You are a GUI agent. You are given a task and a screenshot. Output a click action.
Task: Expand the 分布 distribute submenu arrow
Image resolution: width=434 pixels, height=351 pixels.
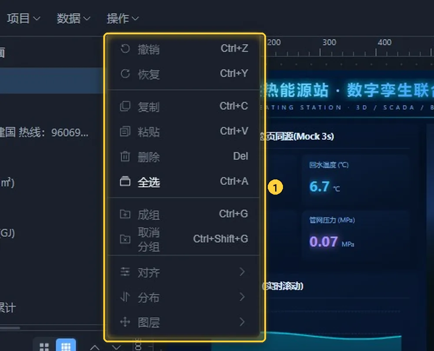242,297
